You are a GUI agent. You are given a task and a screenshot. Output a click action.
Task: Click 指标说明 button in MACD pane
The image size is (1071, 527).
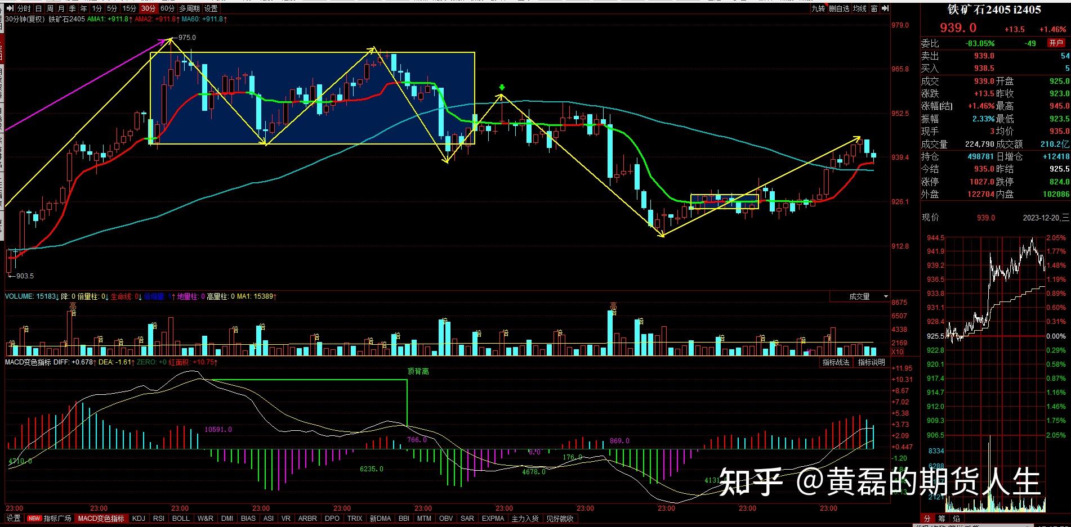click(871, 362)
